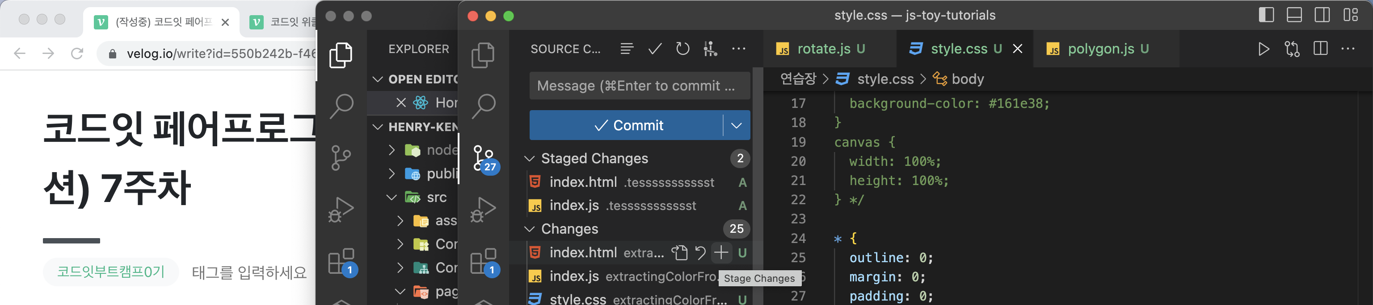Image resolution: width=1373 pixels, height=305 pixels.
Task: Discard changes for index.html
Action: (700, 252)
